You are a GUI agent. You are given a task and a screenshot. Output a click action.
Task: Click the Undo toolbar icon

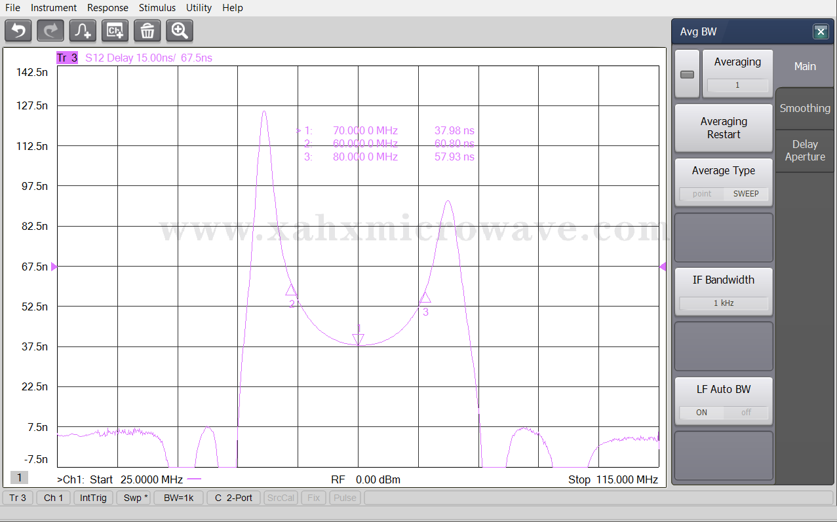(18, 30)
